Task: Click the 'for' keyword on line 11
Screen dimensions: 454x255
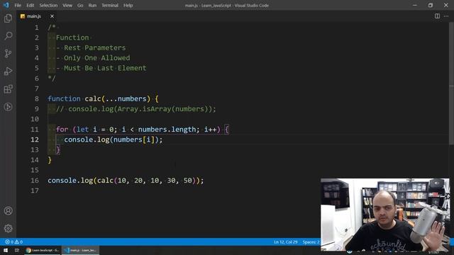Action: [x=62, y=129]
